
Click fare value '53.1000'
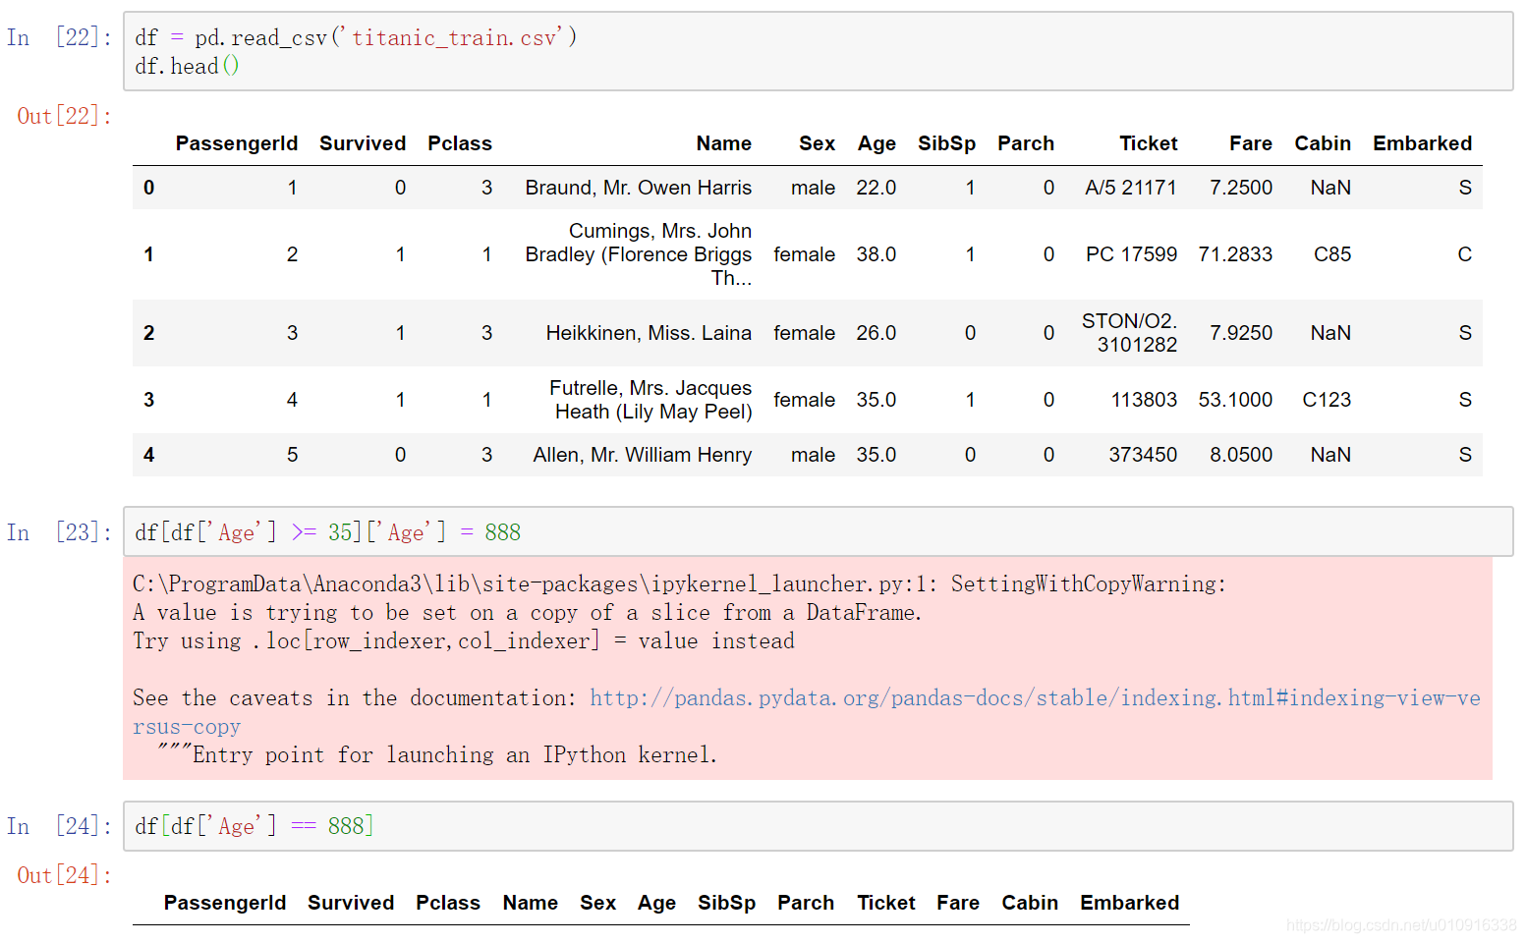(1235, 400)
